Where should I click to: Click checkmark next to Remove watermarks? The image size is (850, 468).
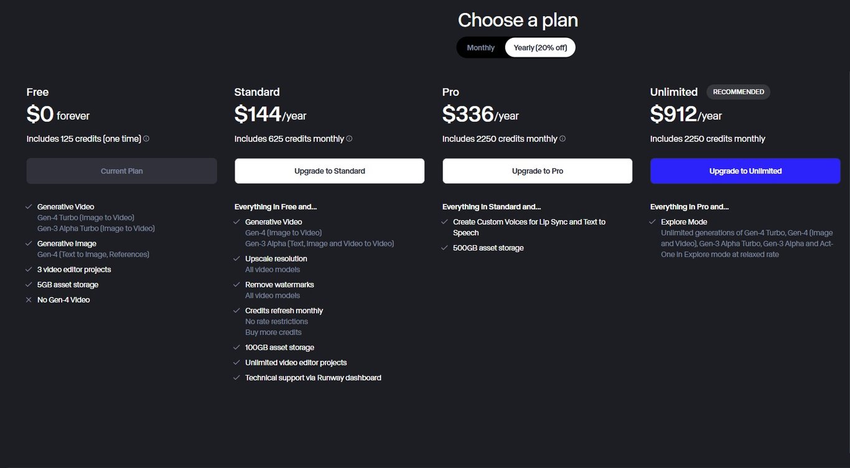(236, 285)
